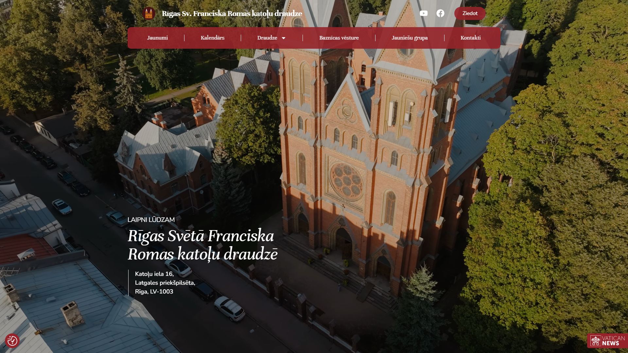628x353 pixels.
Task: Open the Jauniešu grupa page
Action: pyautogui.click(x=410, y=38)
